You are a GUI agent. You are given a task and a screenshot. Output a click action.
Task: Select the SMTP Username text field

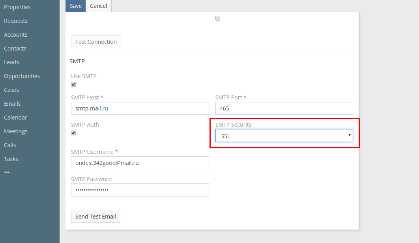pyautogui.click(x=140, y=163)
